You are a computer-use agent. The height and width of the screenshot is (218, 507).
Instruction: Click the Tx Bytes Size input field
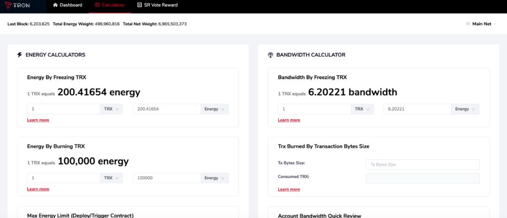pyautogui.click(x=422, y=165)
